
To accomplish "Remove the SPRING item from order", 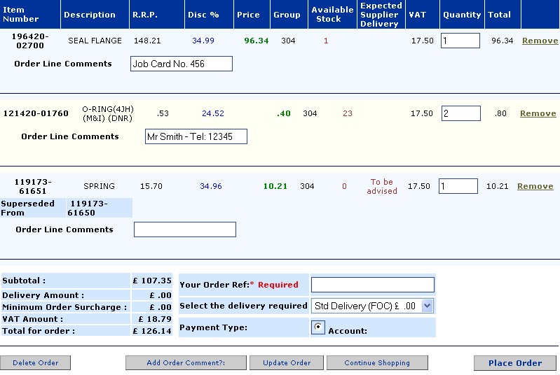I will (535, 187).
